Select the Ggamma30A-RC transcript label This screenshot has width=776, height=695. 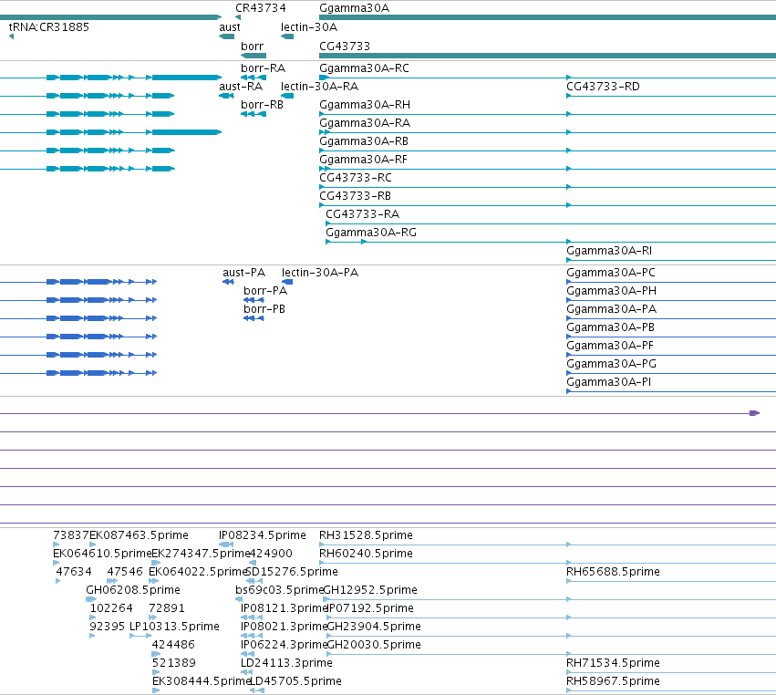[364, 68]
